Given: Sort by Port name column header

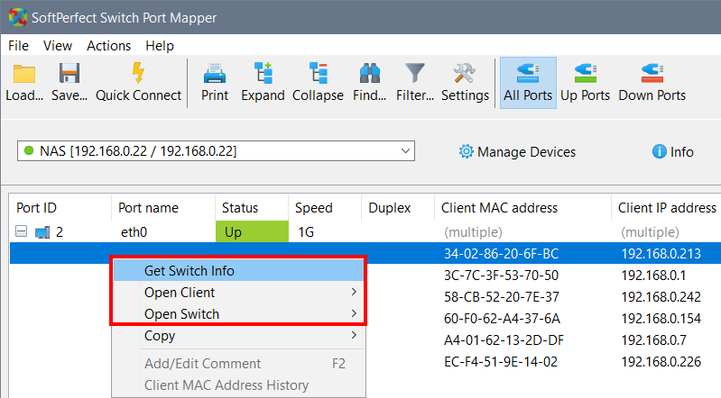Looking at the screenshot, I should (x=163, y=208).
